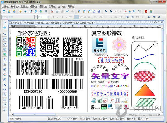Open the 编辑(E) menu

click(x=15, y=6)
